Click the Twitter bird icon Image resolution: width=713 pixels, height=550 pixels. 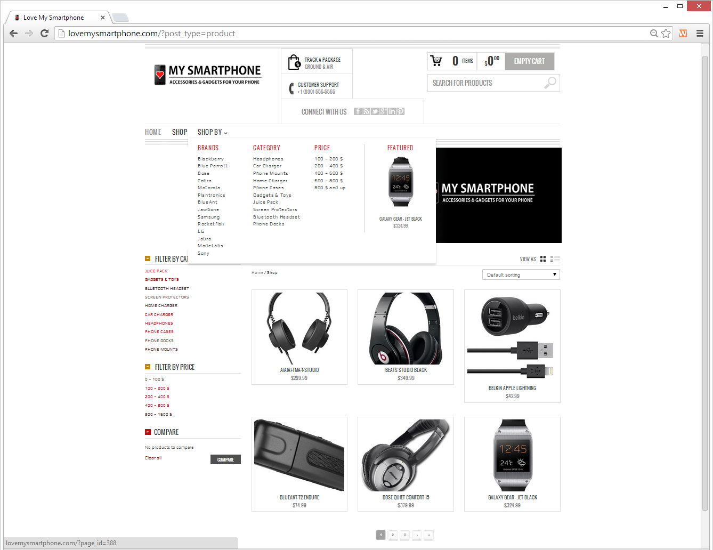click(375, 111)
